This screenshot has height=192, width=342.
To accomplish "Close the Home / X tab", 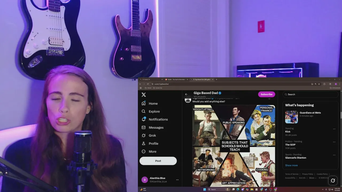I will 162,79.
